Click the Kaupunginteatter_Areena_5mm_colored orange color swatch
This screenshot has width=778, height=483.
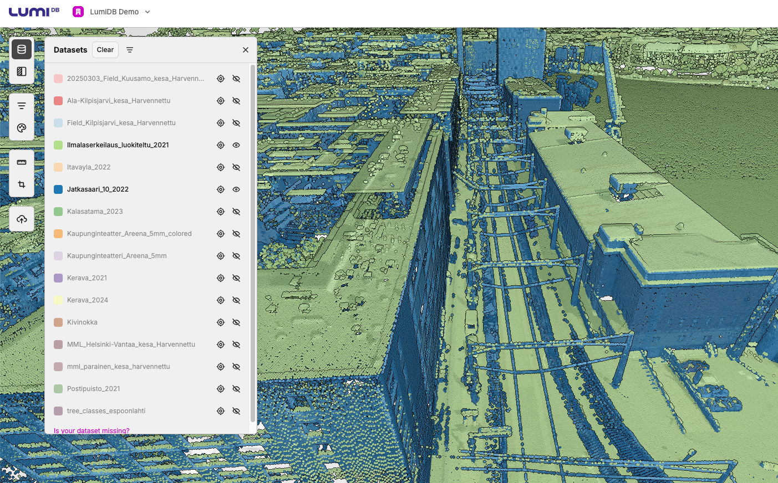[58, 234]
